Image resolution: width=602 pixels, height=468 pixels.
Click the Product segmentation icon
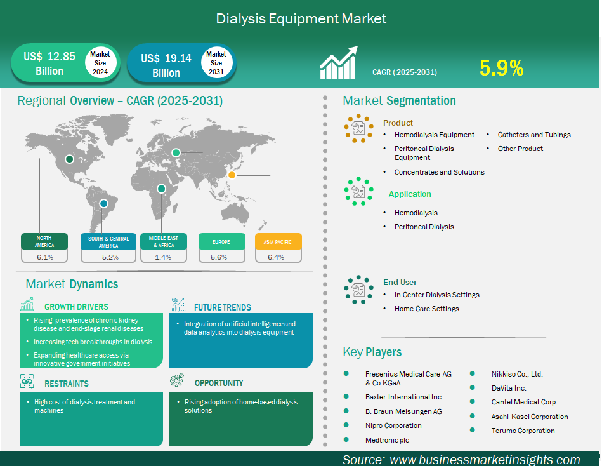[x=358, y=130]
